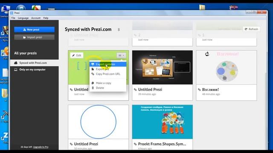The height and width of the screenshot is (153, 273).
Task: Select Only on my computer in sidebar
Action: tap(34, 70)
